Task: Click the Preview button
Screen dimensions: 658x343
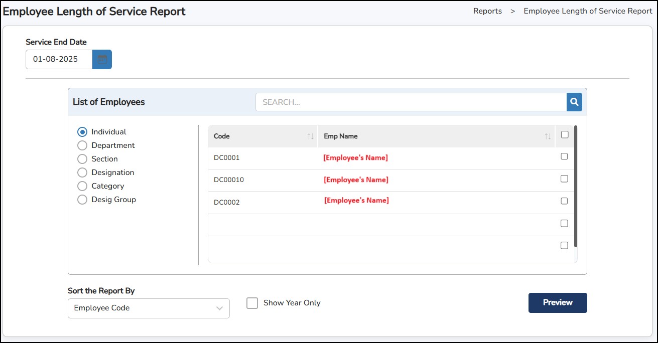Action: pyautogui.click(x=557, y=302)
